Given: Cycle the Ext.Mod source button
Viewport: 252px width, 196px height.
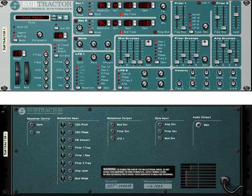Looking at the screenshot, I should point(56,56).
